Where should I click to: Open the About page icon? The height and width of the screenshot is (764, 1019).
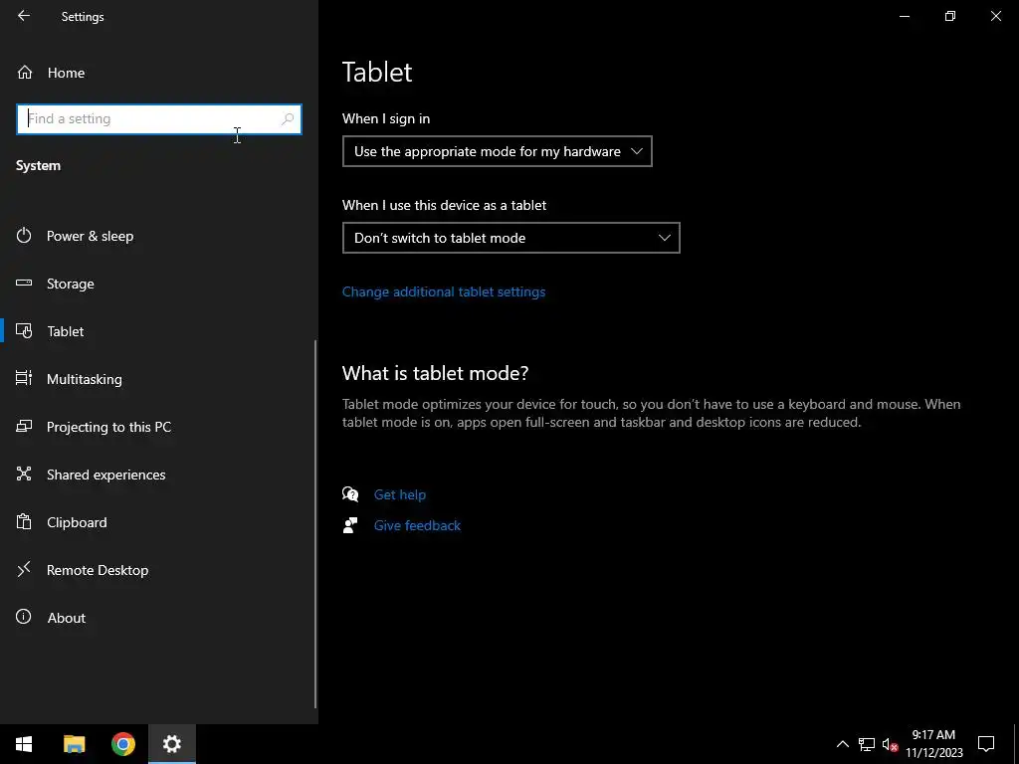(x=25, y=618)
